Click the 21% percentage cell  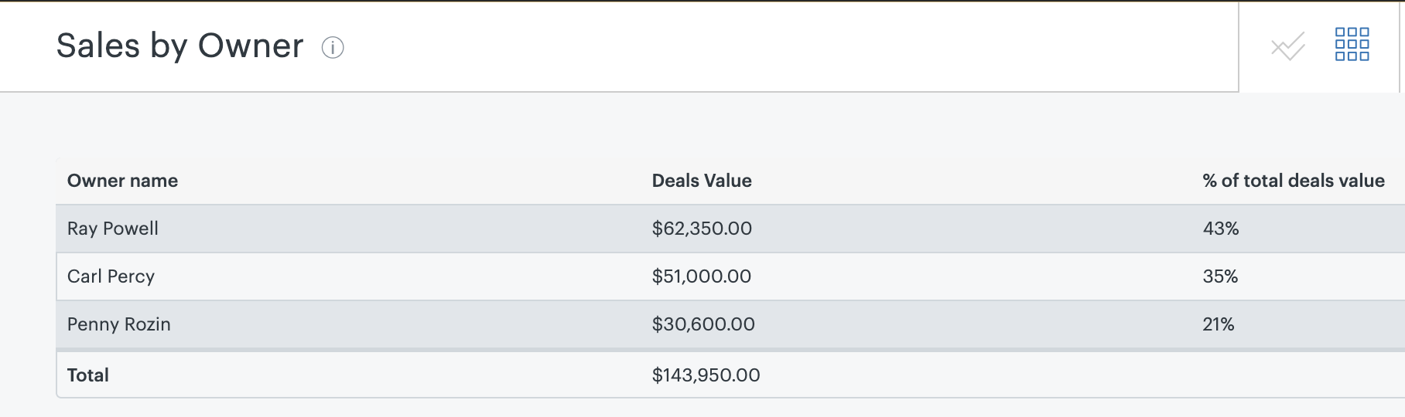pyautogui.click(x=1219, y=324)
